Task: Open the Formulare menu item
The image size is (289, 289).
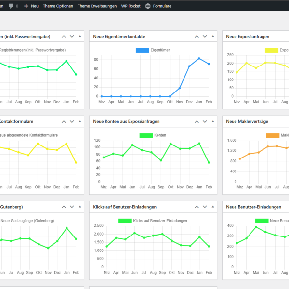Action: 162,6
